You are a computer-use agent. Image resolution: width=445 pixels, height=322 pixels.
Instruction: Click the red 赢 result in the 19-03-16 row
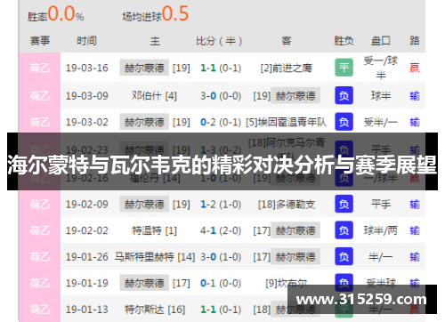[415, 68]
